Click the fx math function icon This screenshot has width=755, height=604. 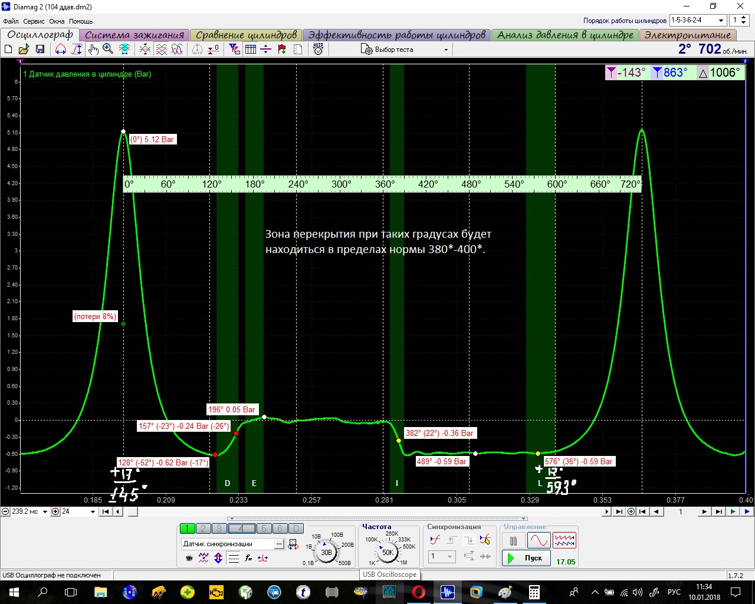[x=248, y=558]
